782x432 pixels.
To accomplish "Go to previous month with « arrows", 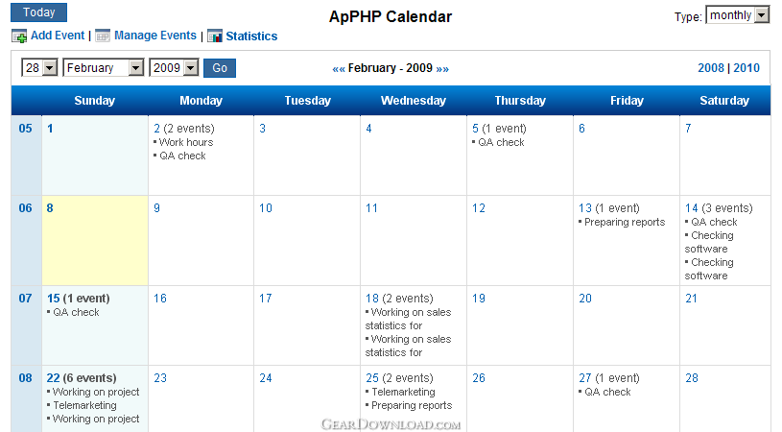I will pos(339,69).
